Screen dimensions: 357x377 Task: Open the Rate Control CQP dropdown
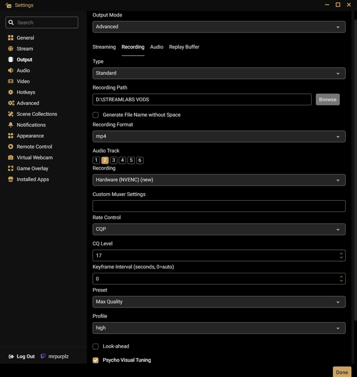(219, 229)
